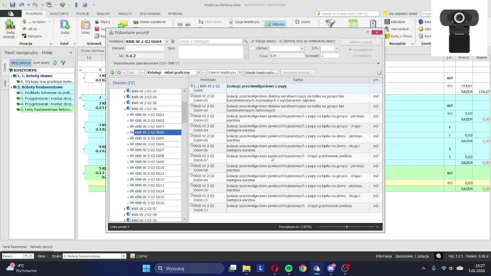The width and height of the screenshot is (491, 276).
Task: Select the Uproszczoną radio option
Action: tap(350, 56)
